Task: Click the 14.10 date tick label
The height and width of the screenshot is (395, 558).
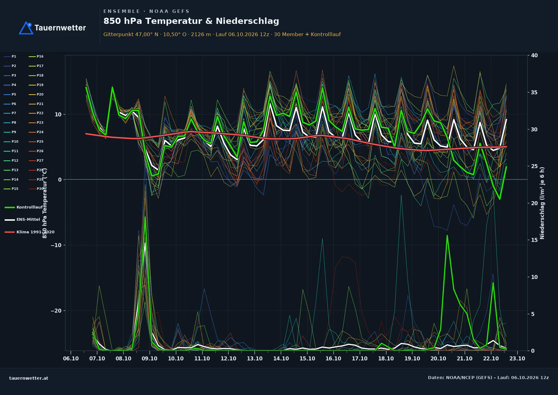Action: point(281,359)
